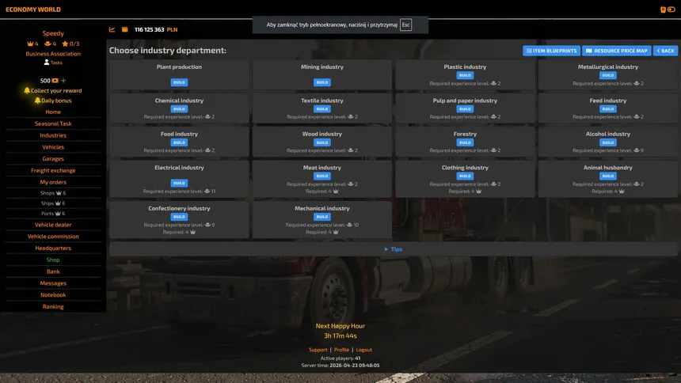Open My orders in sidebar
This screenshot has width=681, height=383.
tap(53, 182)
